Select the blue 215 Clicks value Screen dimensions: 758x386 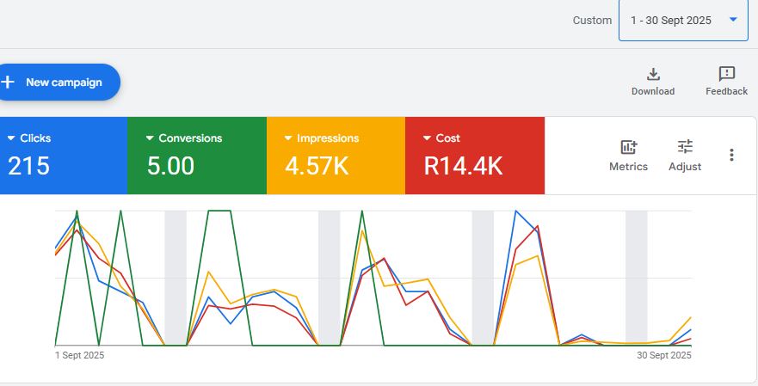pos(28,166)
